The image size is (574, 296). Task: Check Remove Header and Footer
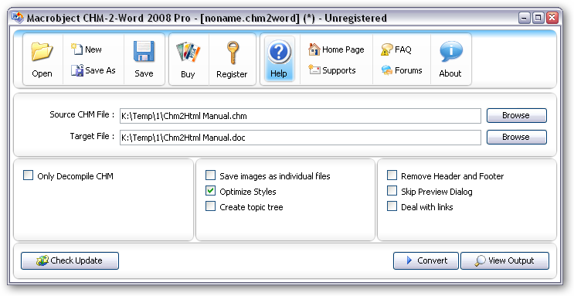[392, 175]
